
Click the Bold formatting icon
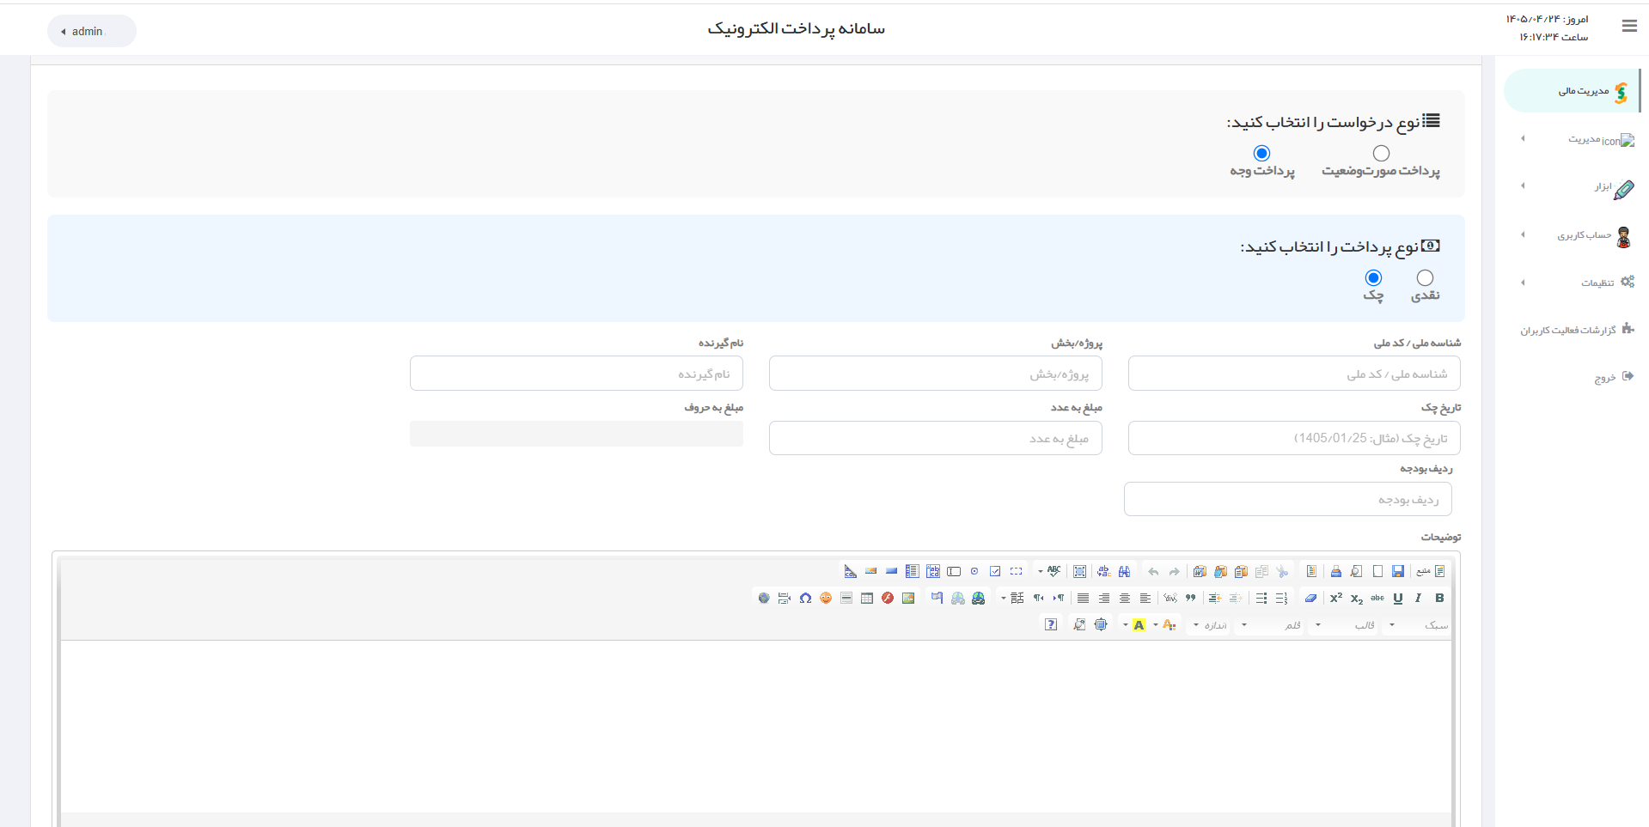coord(1439,599)
